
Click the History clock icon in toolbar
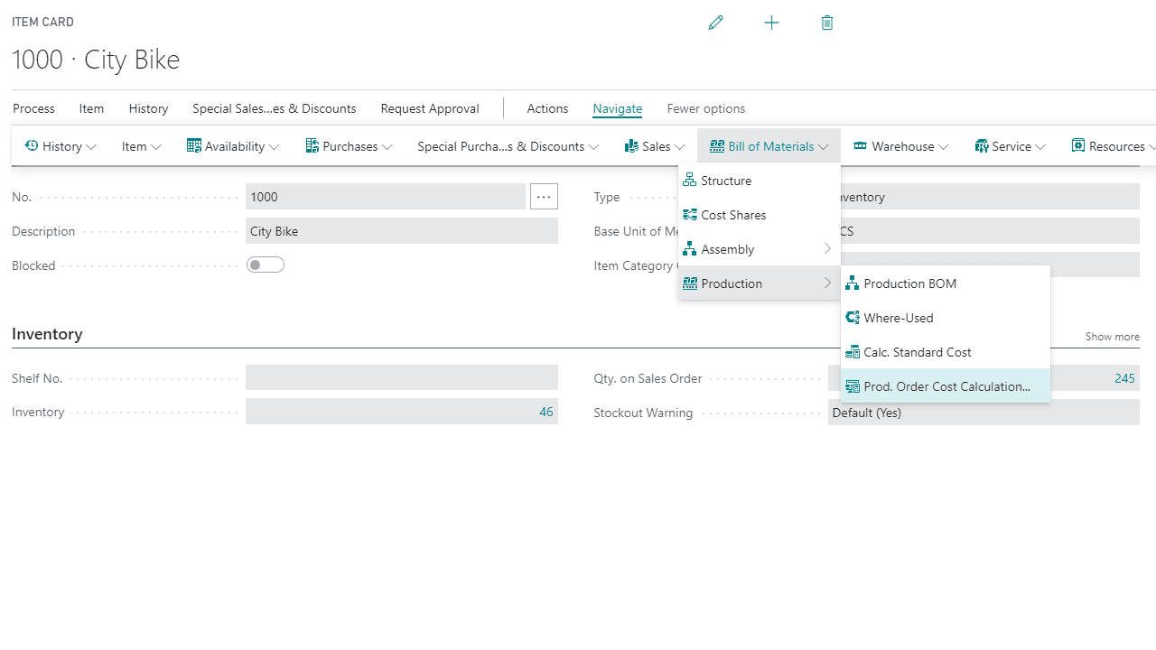click(32, 146)
